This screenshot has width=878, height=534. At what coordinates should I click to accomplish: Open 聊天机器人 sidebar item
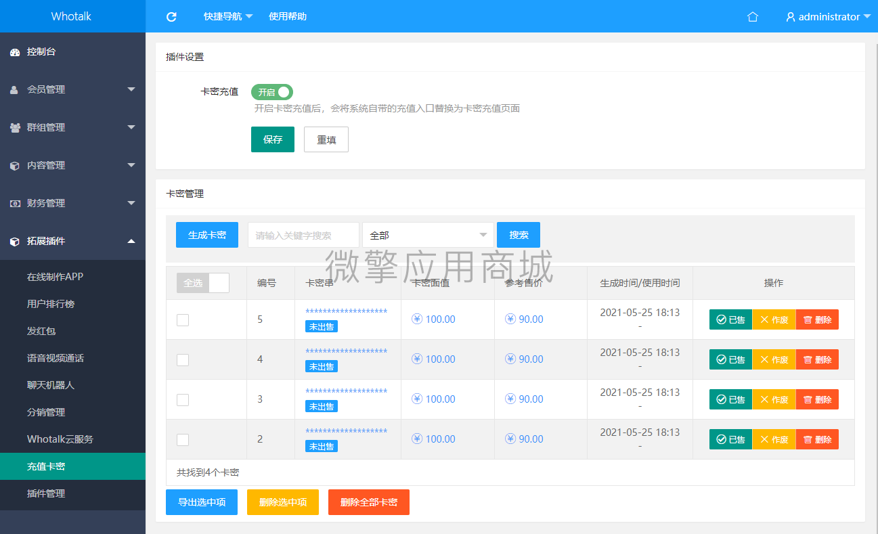tap(72, 385)
